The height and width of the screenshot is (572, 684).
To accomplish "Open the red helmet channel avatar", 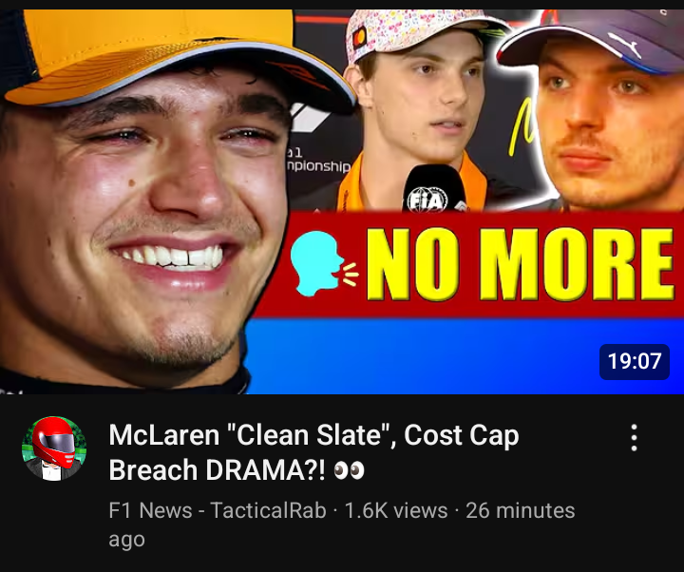I will coord(54,448).
